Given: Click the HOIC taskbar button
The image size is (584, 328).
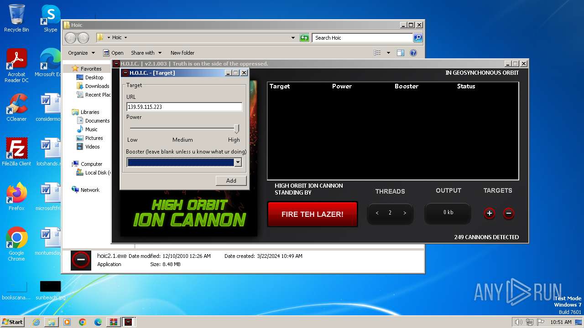Looking at the screenshot, I should pos(129,322).
